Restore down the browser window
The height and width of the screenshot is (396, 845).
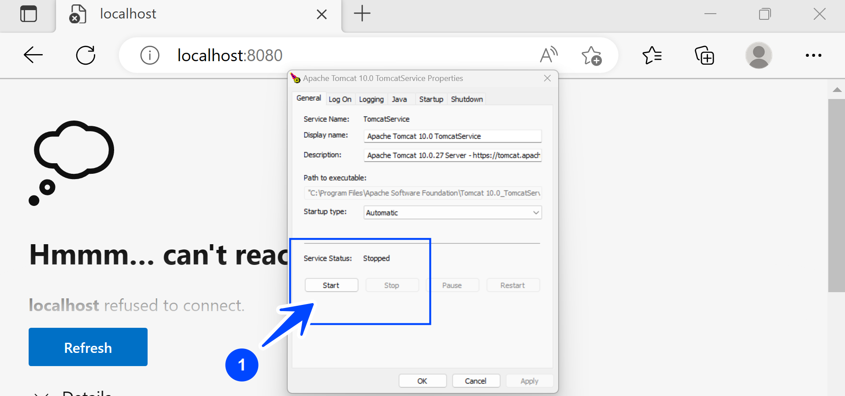click(765, 14)
